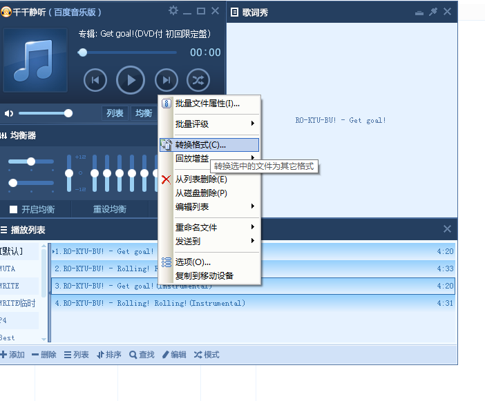Select the YUTA playlist
485x401 pixels.
point(19,268)
